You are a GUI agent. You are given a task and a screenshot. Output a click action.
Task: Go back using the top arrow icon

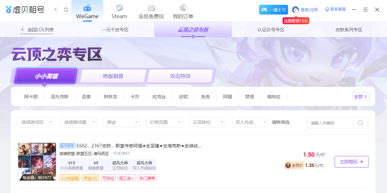(x=56, y=10)
